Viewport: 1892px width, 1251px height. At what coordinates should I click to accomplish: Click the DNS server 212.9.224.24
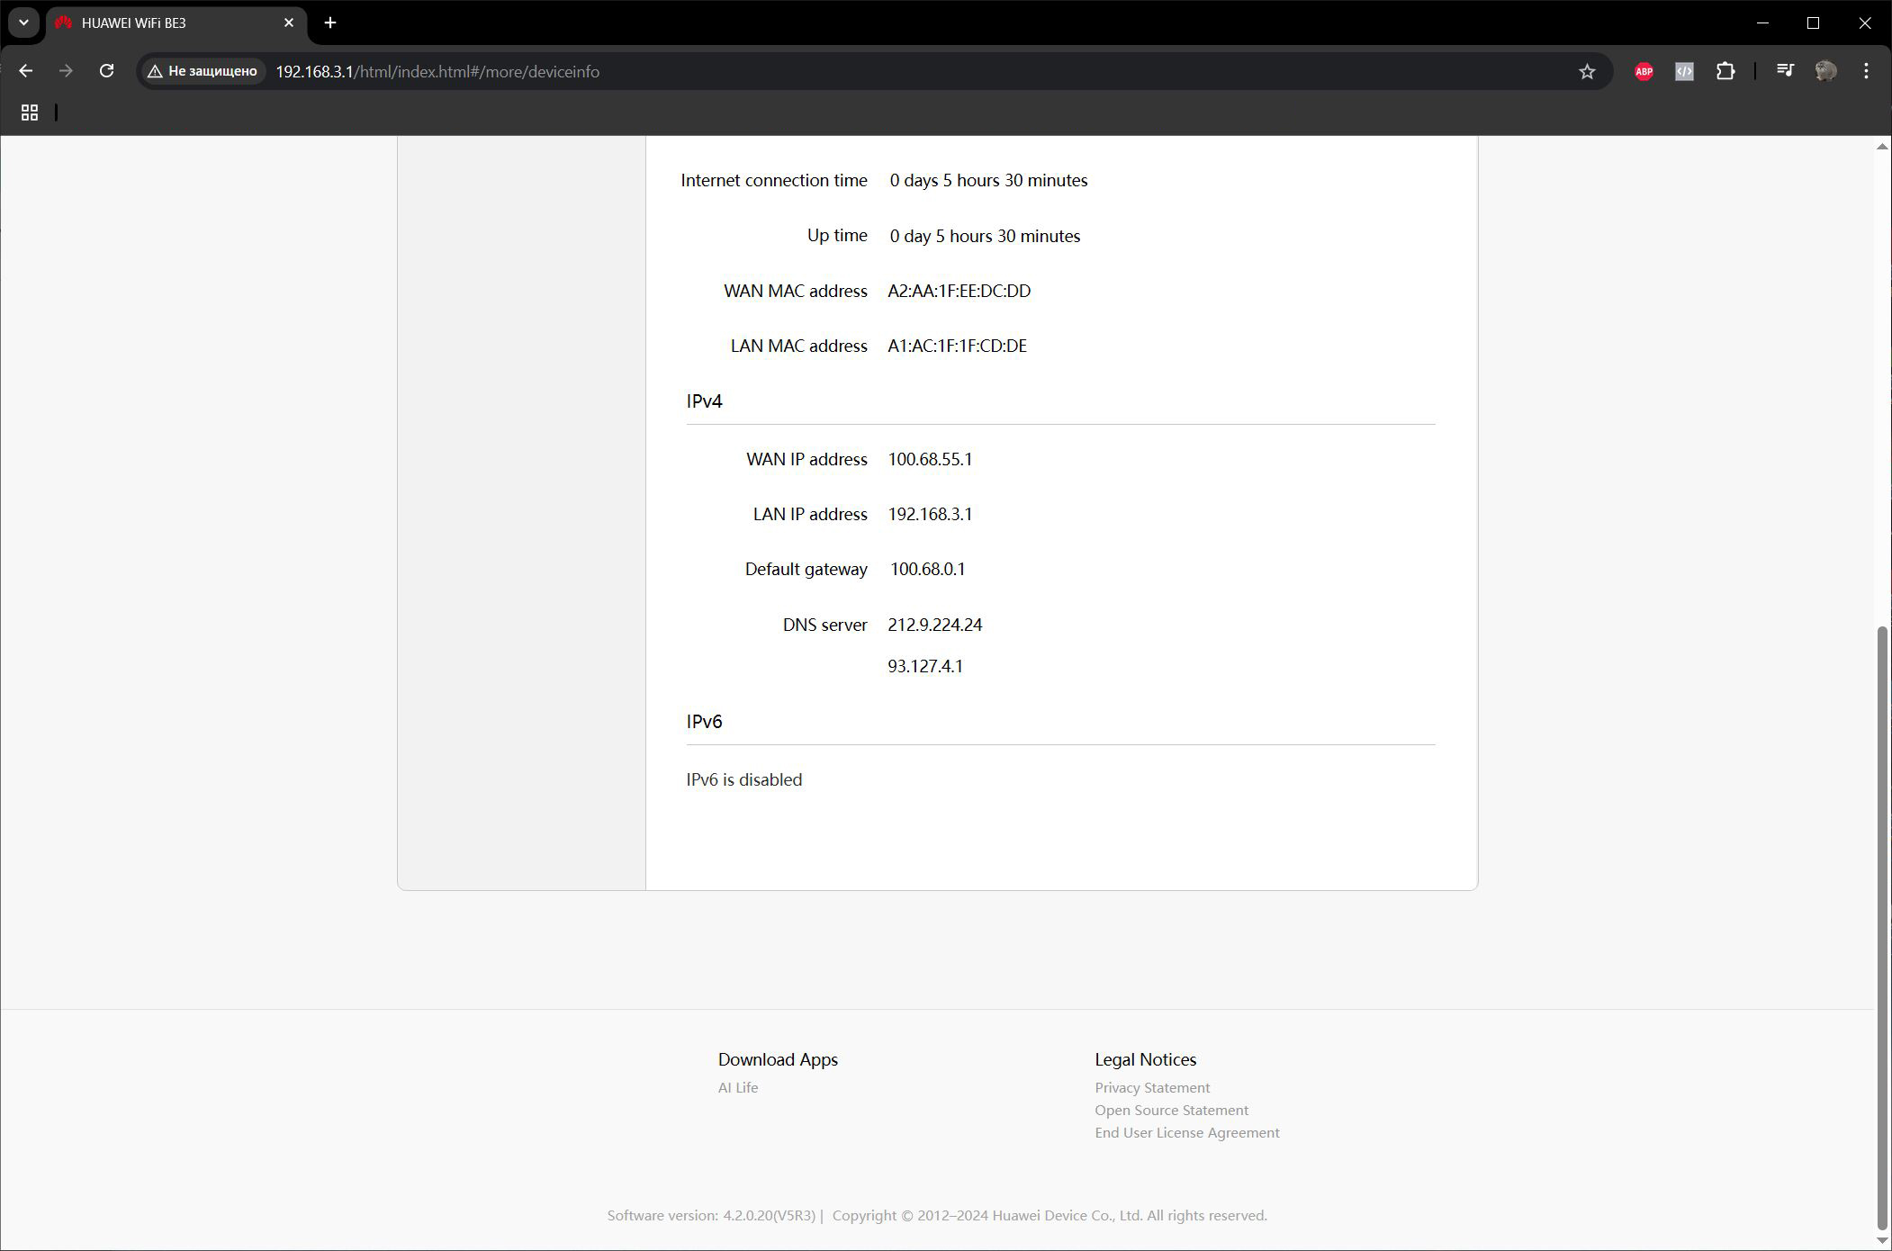point(935,625)
